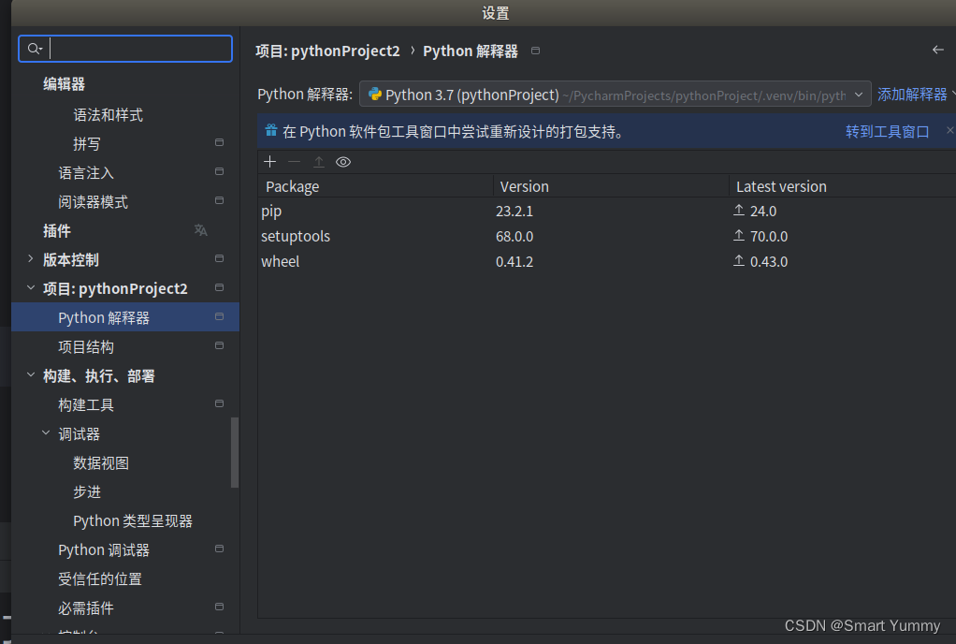Open the Python 3.7 interpreter dropdown
The height and width of the screenshot is (644, 956).
coord(858,94)
